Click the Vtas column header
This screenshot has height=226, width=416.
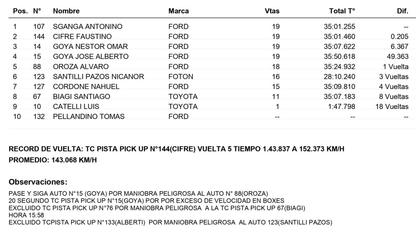click(x=272, y=11)
